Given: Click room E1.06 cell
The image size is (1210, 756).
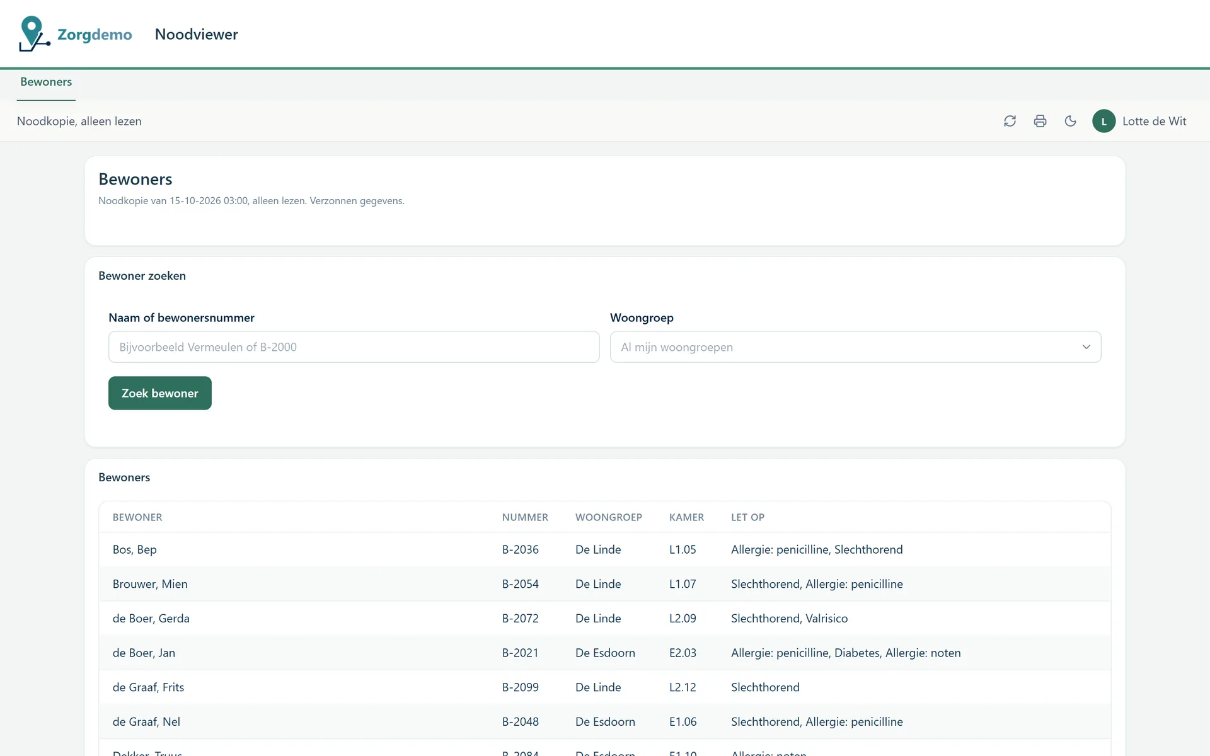Looking at the screenshot, I should pyautogui.click(x=683, y=722).
